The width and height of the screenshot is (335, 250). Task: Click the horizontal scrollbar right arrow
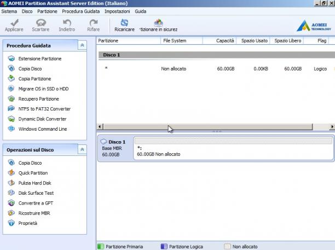click(x=332, y=126)
